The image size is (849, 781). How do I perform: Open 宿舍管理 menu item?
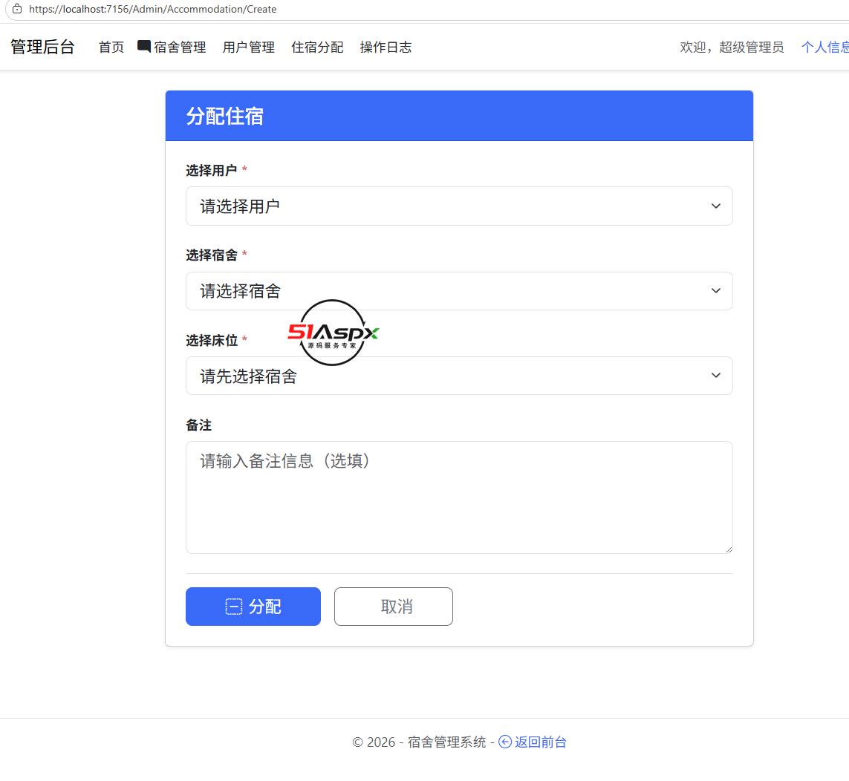(179, 47)
